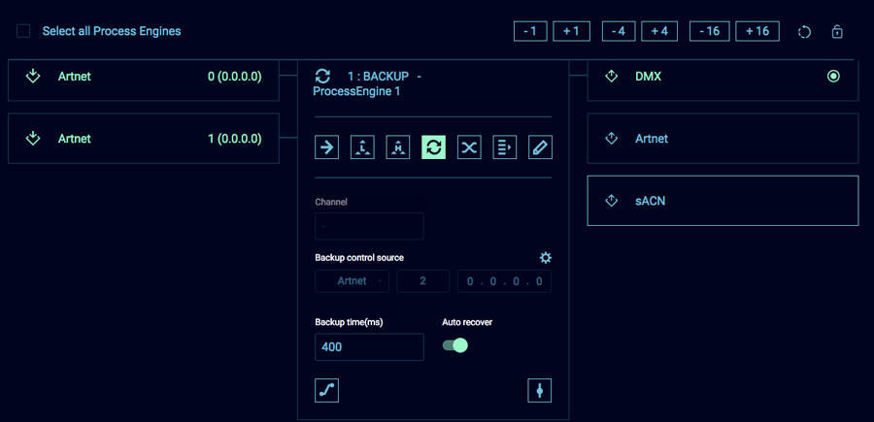Click the master fader icon at bottom right
The height and width of the screenshot is (422, 874).
pos(540,390)
